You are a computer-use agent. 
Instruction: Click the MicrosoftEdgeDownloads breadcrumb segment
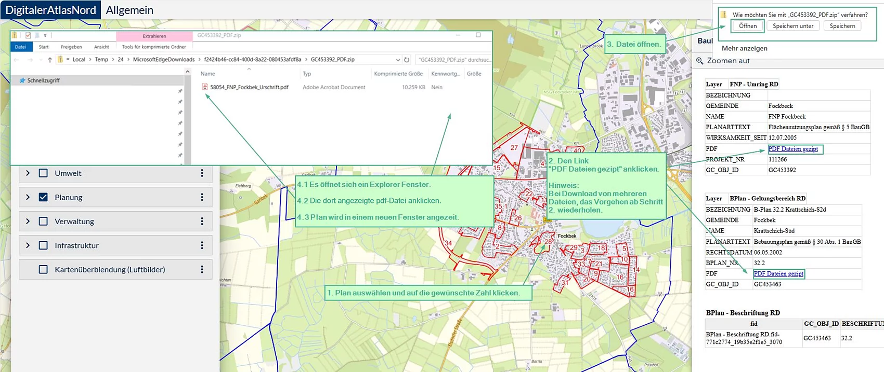(164, 60)
